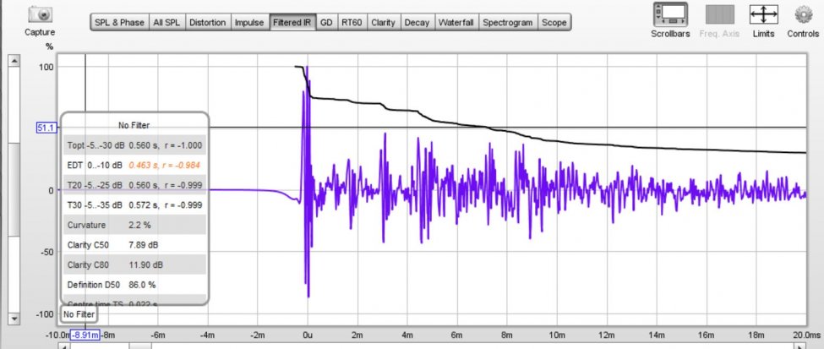The image size is (824, 349).
Task: Toggle the Scrollbars icon
Action: (x=670, y=14)
